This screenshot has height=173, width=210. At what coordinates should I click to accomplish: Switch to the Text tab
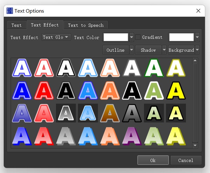coord(16,25)
